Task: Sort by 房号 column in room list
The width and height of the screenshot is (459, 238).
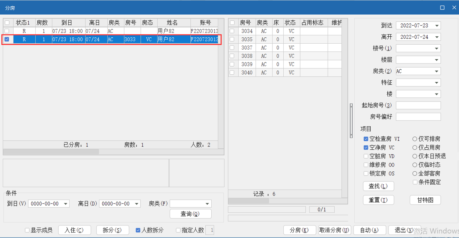Action: (x=247, y=23)
